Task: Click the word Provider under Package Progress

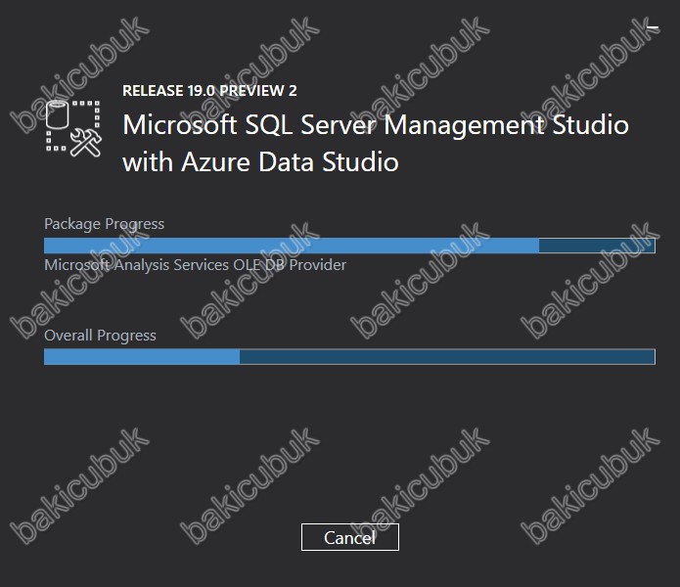Action: [318, 265]
